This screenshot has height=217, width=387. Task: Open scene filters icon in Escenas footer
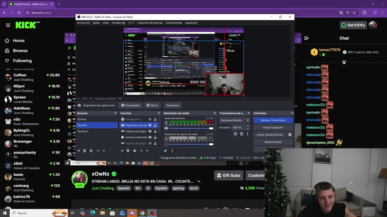click(91, 151)
